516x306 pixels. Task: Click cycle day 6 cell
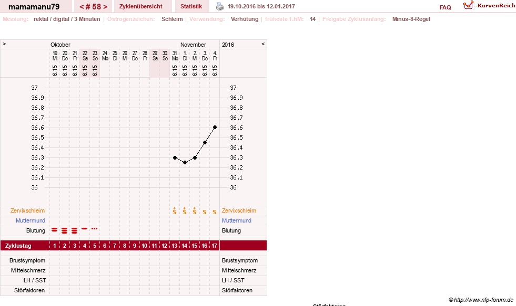point(105,246)
